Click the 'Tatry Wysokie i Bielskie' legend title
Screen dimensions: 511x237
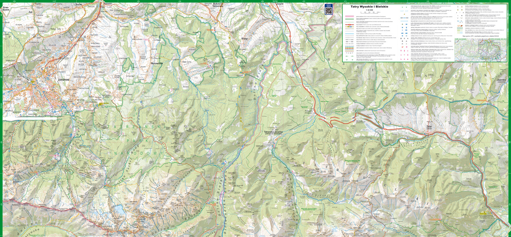click(x=369, y=7)
